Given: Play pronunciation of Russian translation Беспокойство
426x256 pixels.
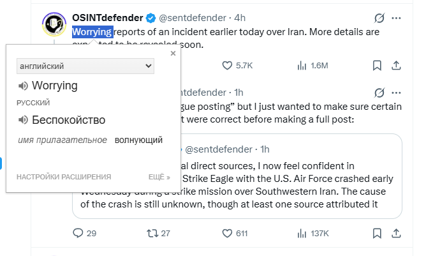Looking at the screenshot, I should [x=23, y=119].
